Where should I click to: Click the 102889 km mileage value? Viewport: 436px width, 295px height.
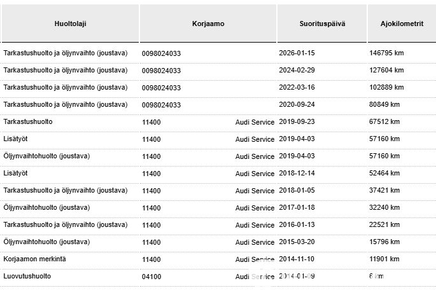(387, 88)
